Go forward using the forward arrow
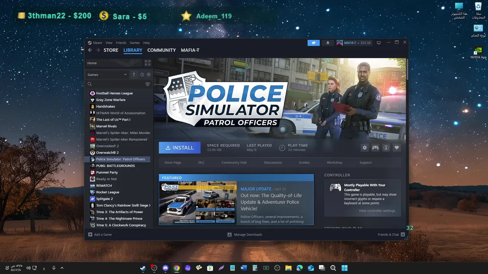488x274 pixels. 98,50
